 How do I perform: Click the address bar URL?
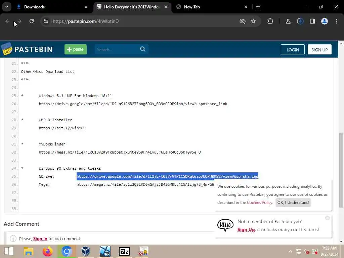point(86,21)
